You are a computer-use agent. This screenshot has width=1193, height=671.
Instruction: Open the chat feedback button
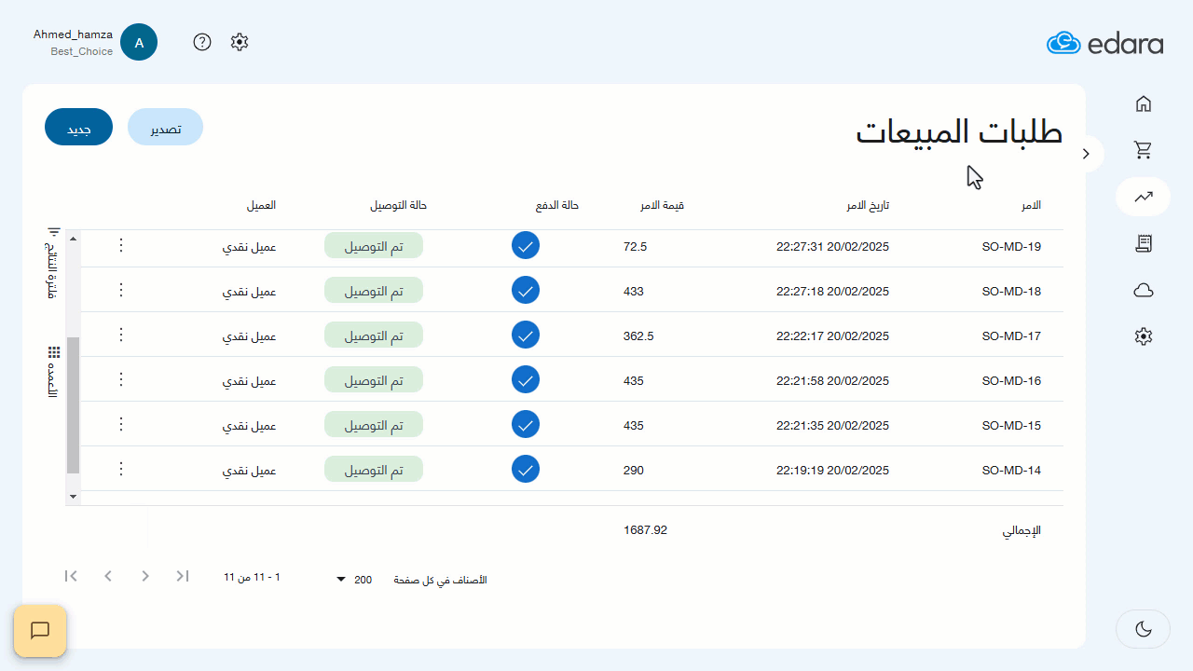point(40,631)
